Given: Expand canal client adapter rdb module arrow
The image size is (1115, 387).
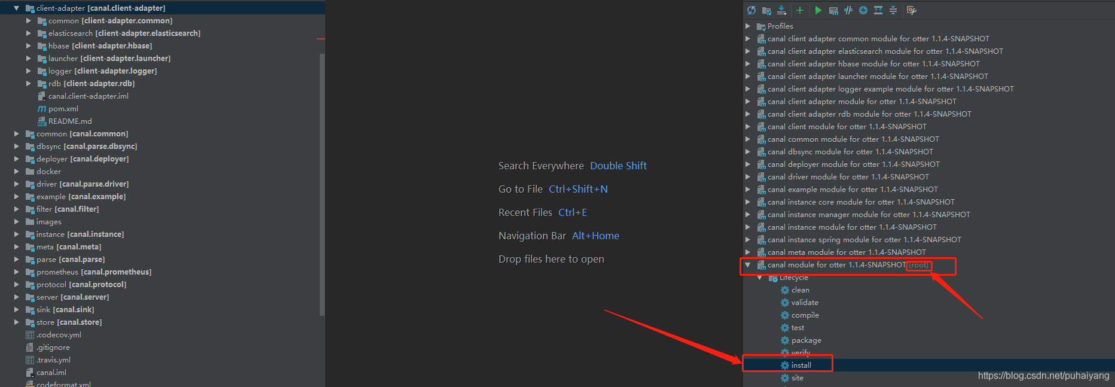Looking at the screenshot, I should [748, 114].
